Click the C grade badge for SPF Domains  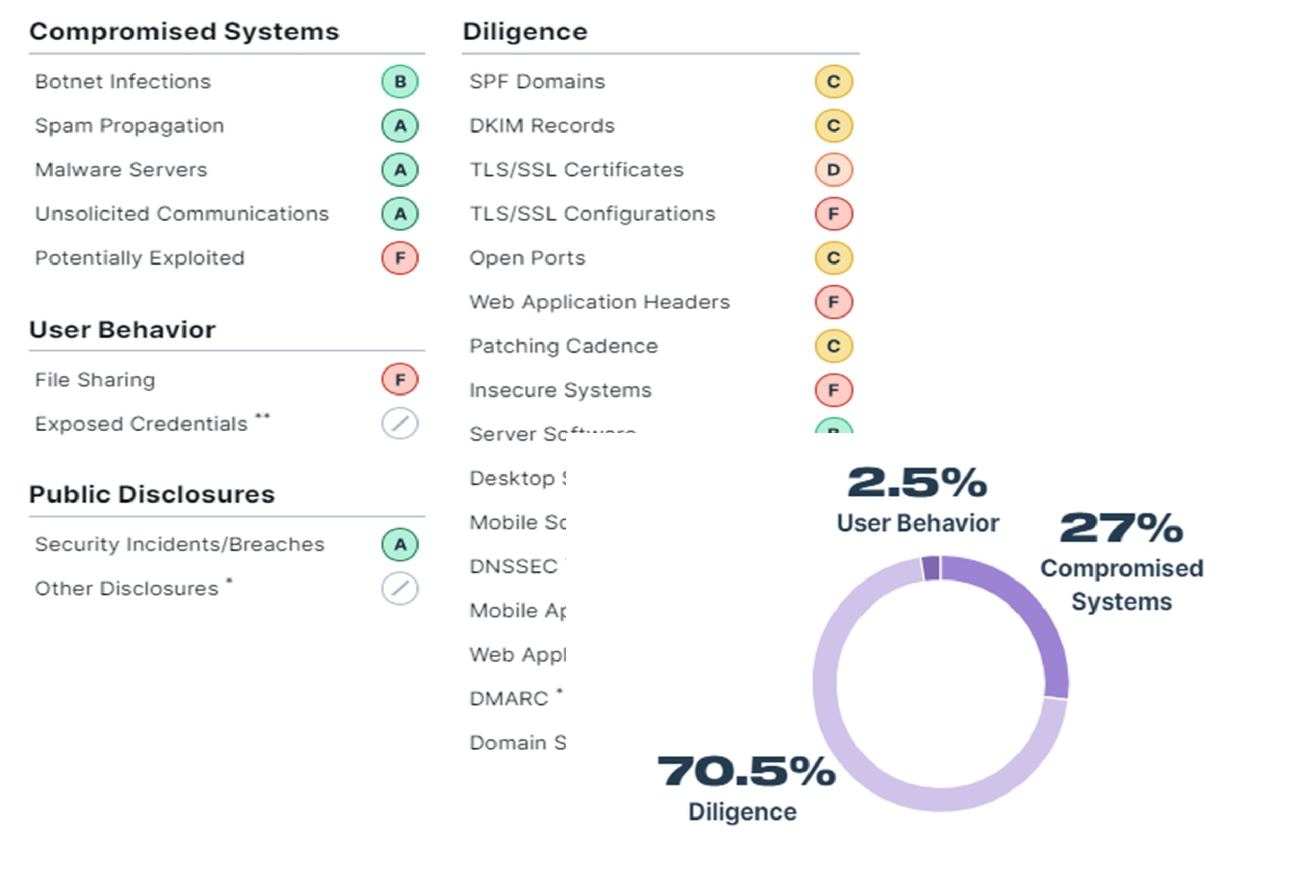[833, 82]
